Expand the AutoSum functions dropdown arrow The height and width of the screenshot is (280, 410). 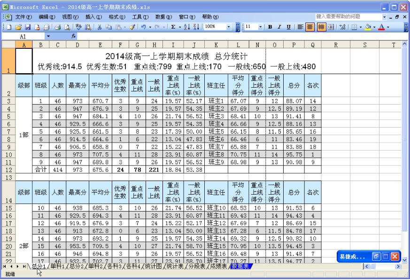pos(180,27)
